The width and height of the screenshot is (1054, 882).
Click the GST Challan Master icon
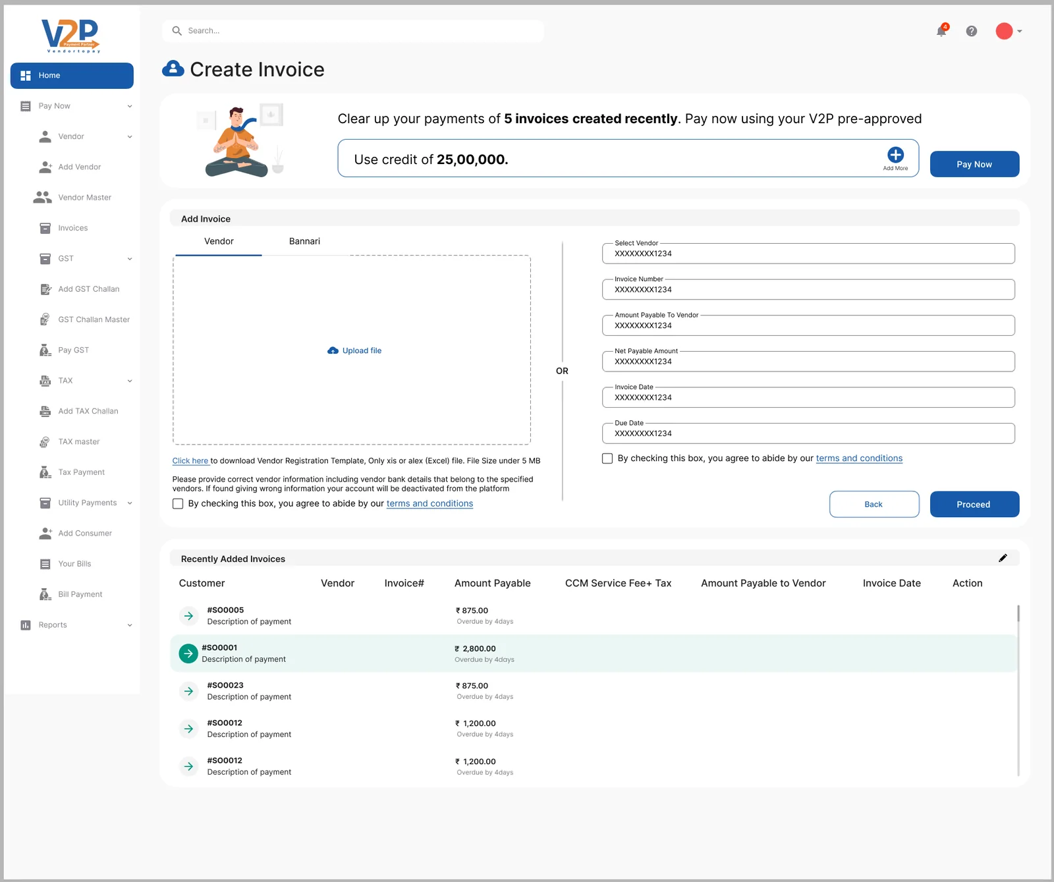pos(45,319)
